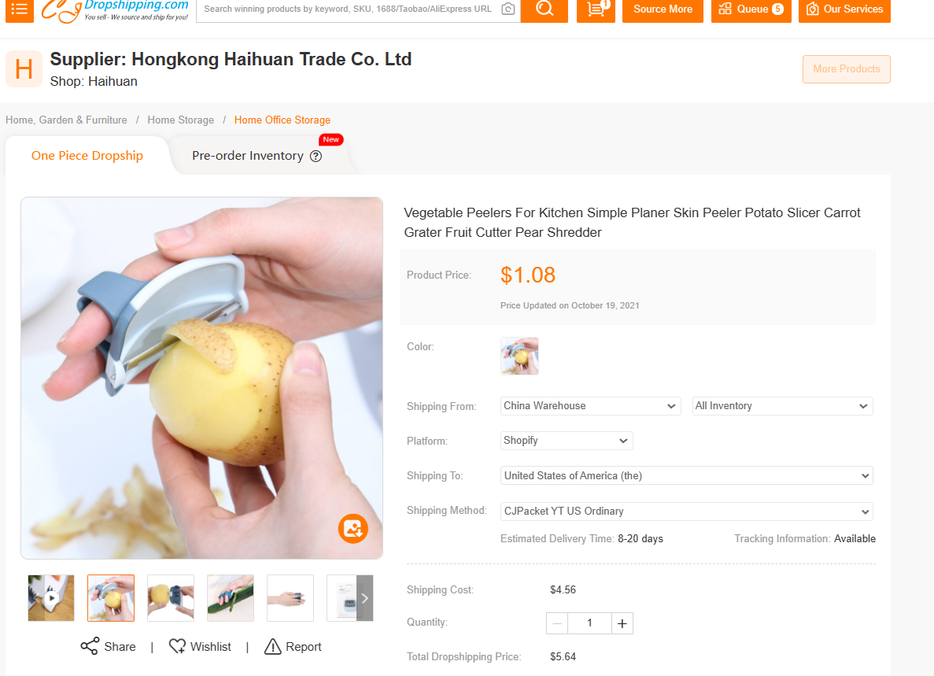Open the Home Storage breadcrumb link
Screen dimensions: 934x676
180,120
